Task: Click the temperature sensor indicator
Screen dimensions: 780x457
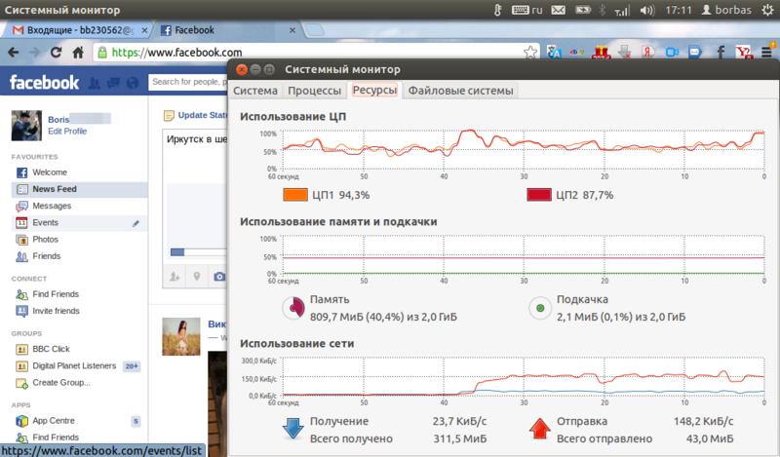Action: (497, 10)
